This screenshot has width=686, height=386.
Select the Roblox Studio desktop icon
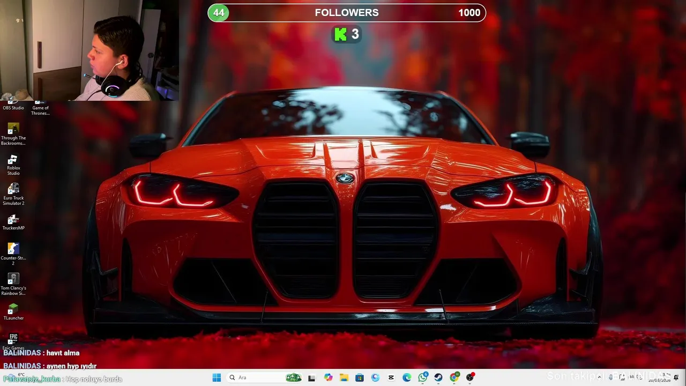pyautogui.click(x=13, y=165)
